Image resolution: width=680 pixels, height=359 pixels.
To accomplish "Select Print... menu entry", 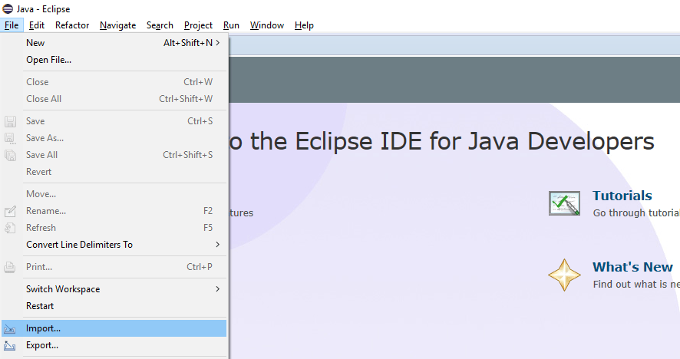I will click(114, 267).
